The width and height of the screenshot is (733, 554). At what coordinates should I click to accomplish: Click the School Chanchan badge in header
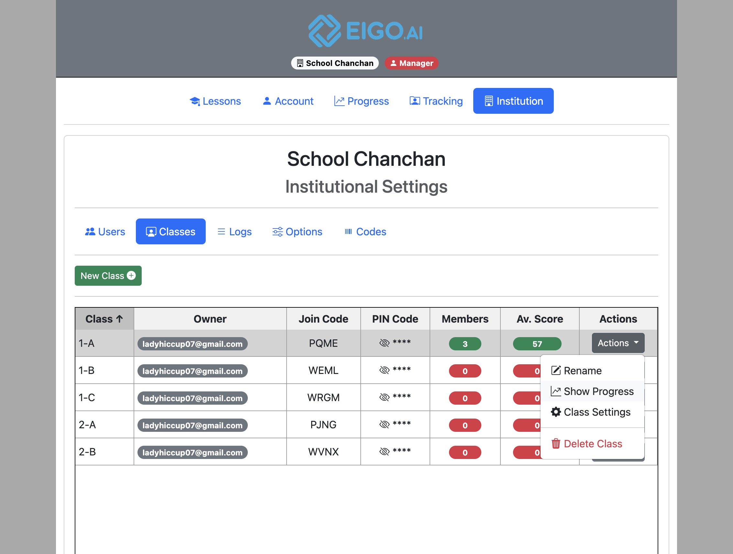click(x=335, y=63)
